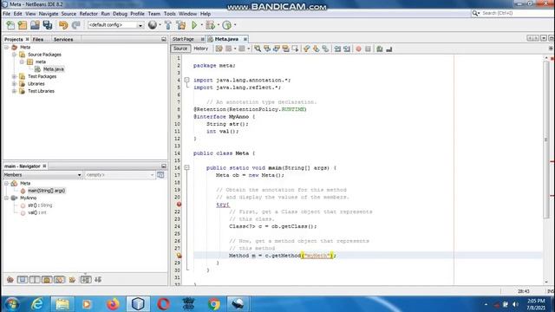Toggle Show Fields filter in Navigator
Screen dimensions: 555x312
pos(23,280)
